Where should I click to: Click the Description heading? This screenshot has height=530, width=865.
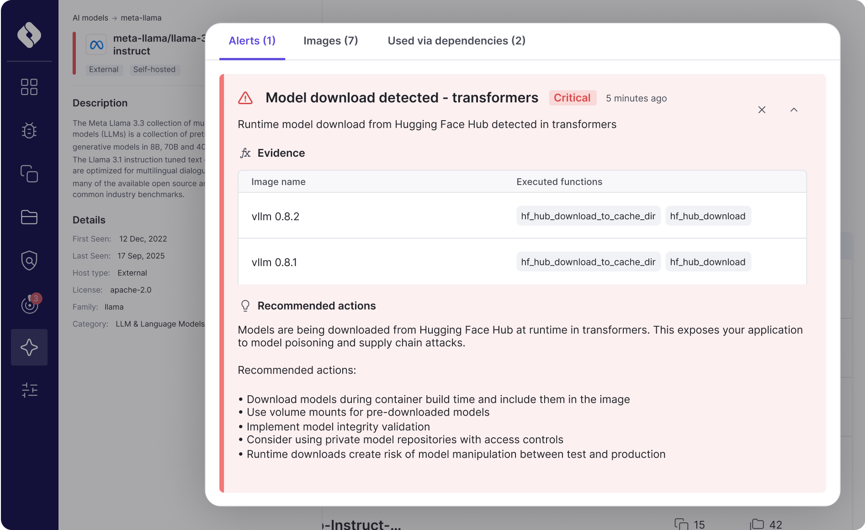click(x=100, y=103)
